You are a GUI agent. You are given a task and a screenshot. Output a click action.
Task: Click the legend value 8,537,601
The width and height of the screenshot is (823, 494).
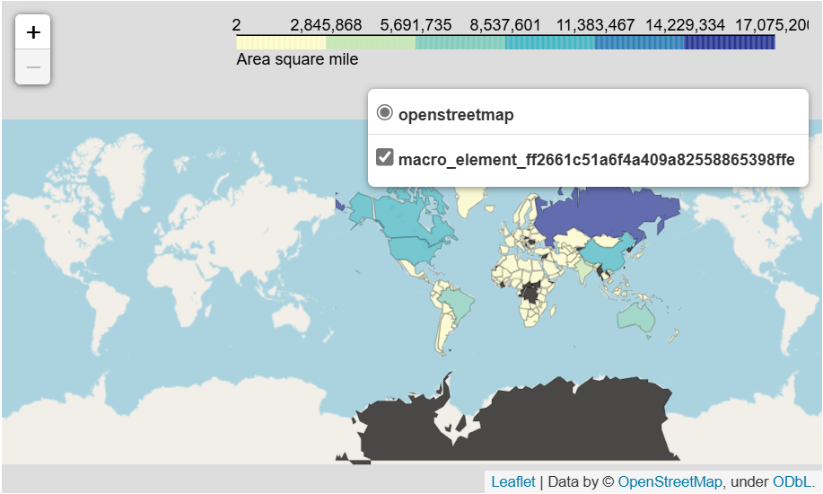click(505, 25)
